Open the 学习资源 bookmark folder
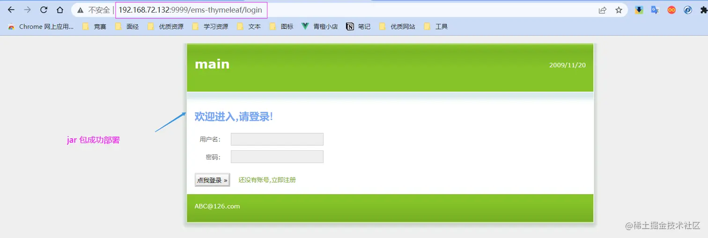 (x=210, y=27)
